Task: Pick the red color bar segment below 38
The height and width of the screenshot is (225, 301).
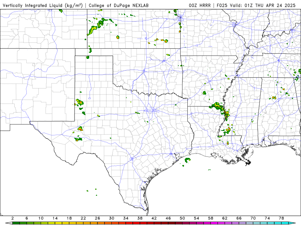Action: [x=143, y=223]
